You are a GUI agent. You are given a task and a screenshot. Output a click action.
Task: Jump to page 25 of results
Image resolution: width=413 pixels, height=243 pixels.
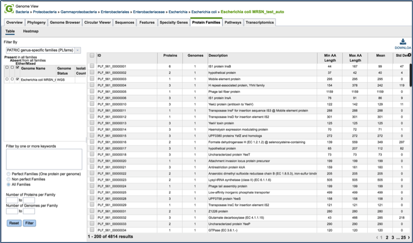pos(404,237)
